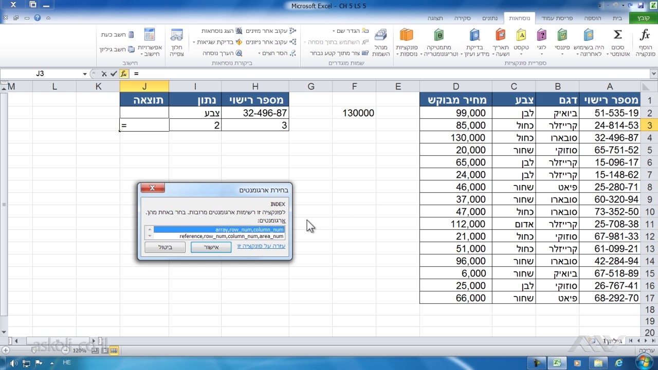The image size is (658, 370).
Task: Expand the formula bar with the arrow
Action: (654, 74)
